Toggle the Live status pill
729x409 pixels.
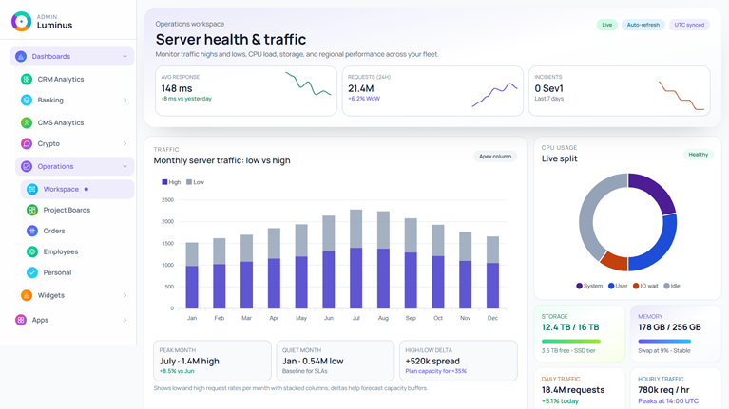coord(606,25)
